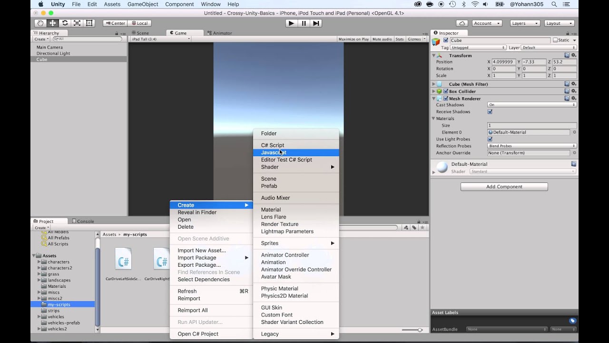Toggle Local handle rotation button
609x343 pixels.
pos(140,23)
